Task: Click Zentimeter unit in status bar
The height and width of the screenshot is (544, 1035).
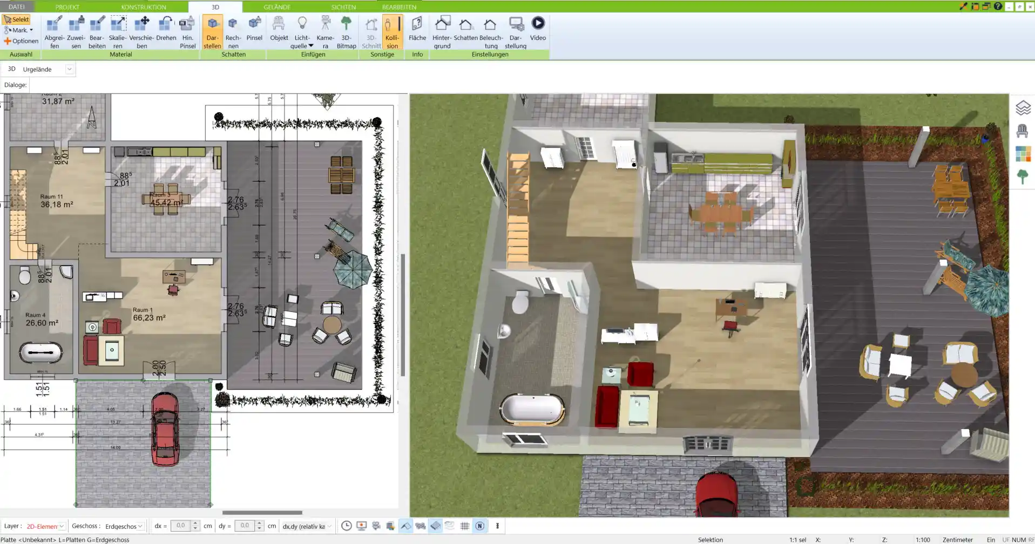Action: tap(958, 540)
